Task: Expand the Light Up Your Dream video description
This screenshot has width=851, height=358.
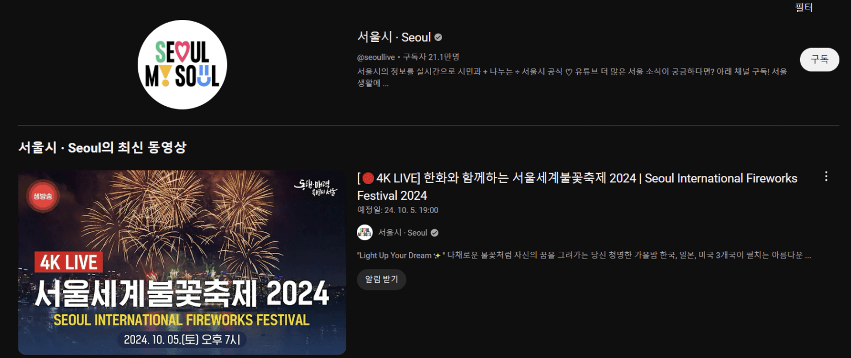Action: click(x=584, y=256)
